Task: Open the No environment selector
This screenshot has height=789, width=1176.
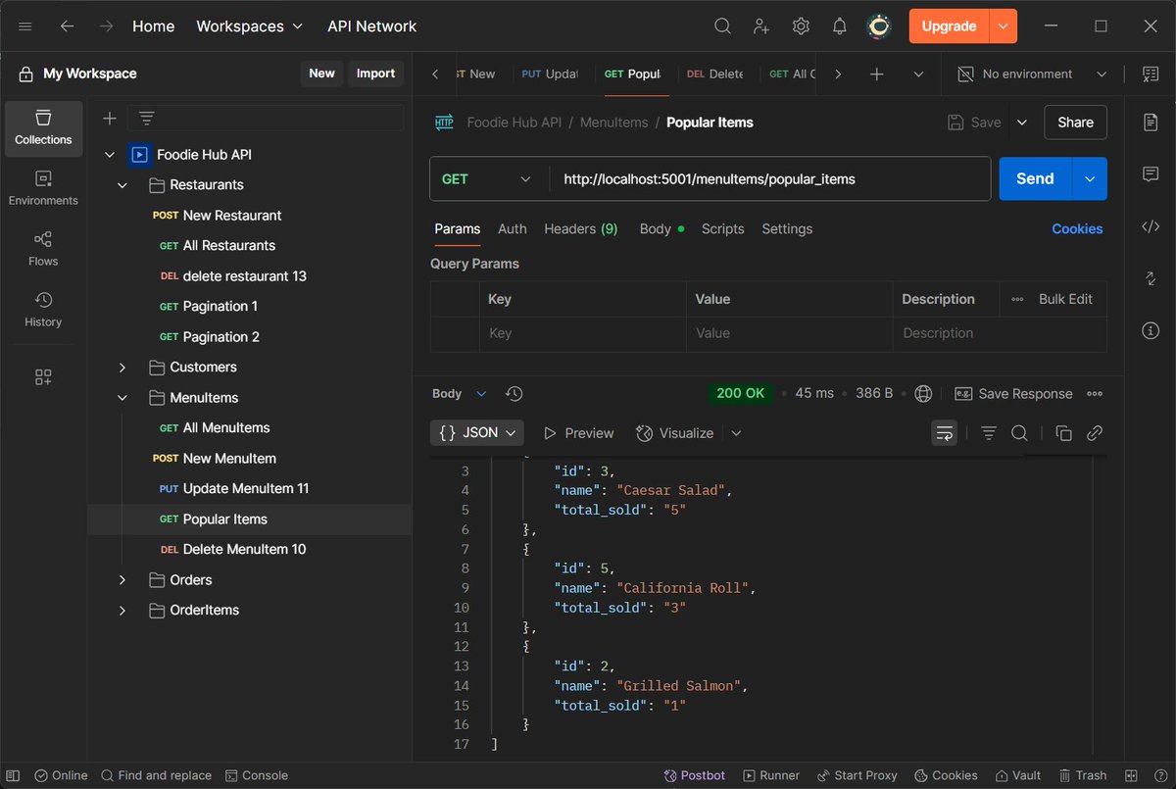Action: point(1033,74)
